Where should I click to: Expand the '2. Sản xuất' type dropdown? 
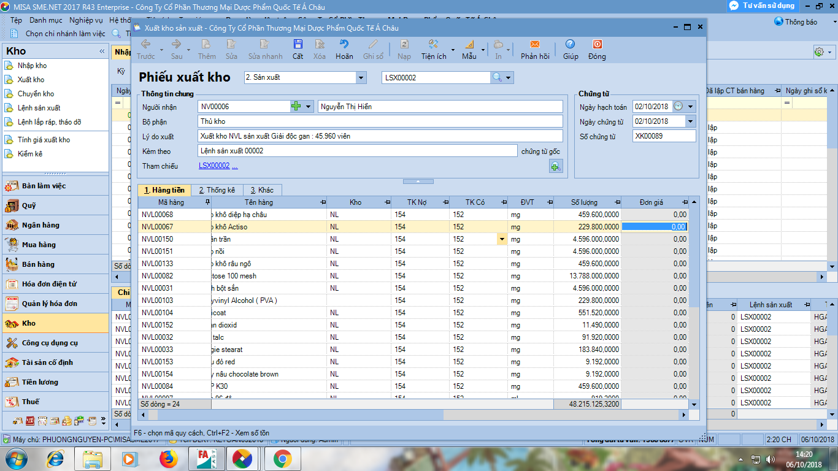click(x=361, y=78)
